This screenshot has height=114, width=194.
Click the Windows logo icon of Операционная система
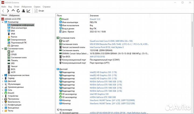(6, 75)
